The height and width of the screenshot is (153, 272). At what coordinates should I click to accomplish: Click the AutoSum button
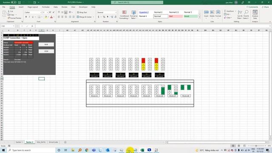tap(229, 11)
